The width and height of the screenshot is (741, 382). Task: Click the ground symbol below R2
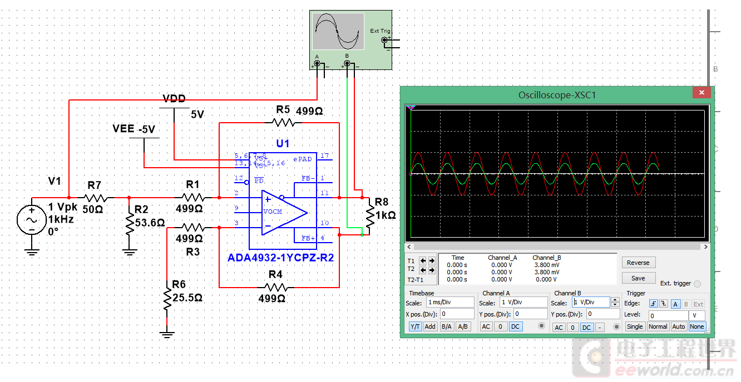click(x=129, y=253)
